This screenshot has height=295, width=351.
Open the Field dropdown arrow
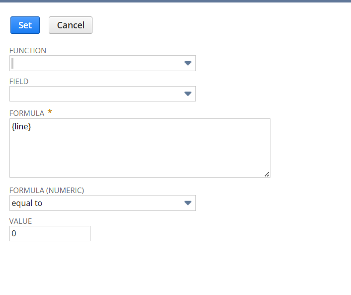[x=187, y=94]
